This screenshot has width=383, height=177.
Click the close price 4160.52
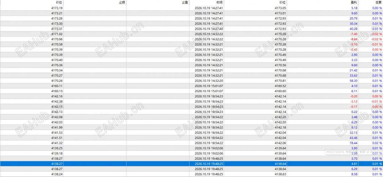280,86
